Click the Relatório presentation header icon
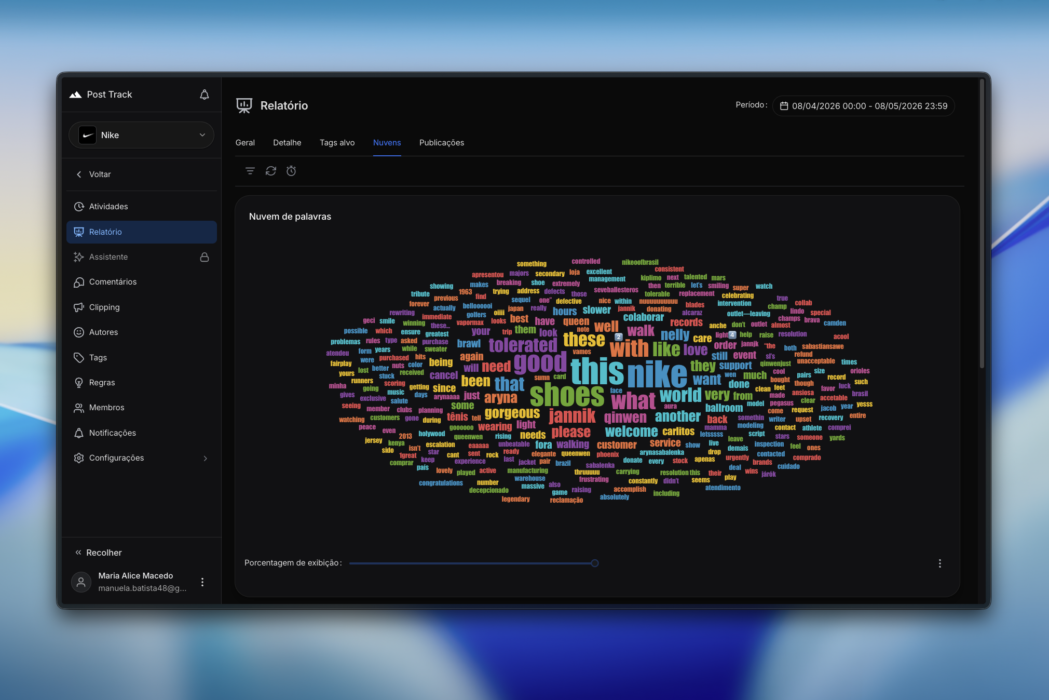The image size is (1049, 700). coord(244,105)
